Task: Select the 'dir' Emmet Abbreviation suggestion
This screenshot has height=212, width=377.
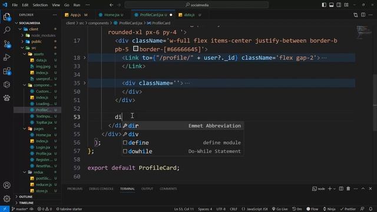Action: (x=183, y=125)
